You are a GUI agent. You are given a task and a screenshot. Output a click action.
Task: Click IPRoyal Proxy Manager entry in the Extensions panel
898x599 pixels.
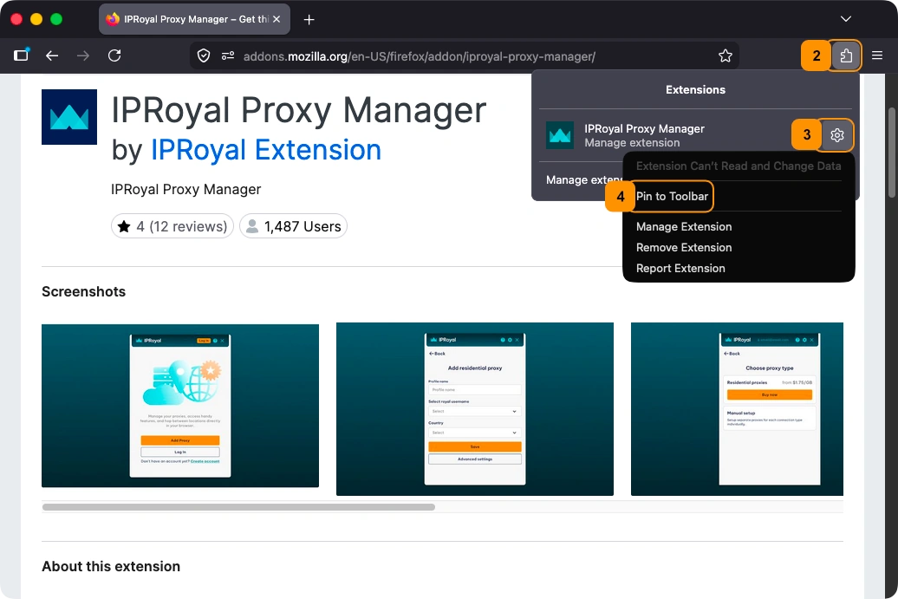[x=644, y=135]
